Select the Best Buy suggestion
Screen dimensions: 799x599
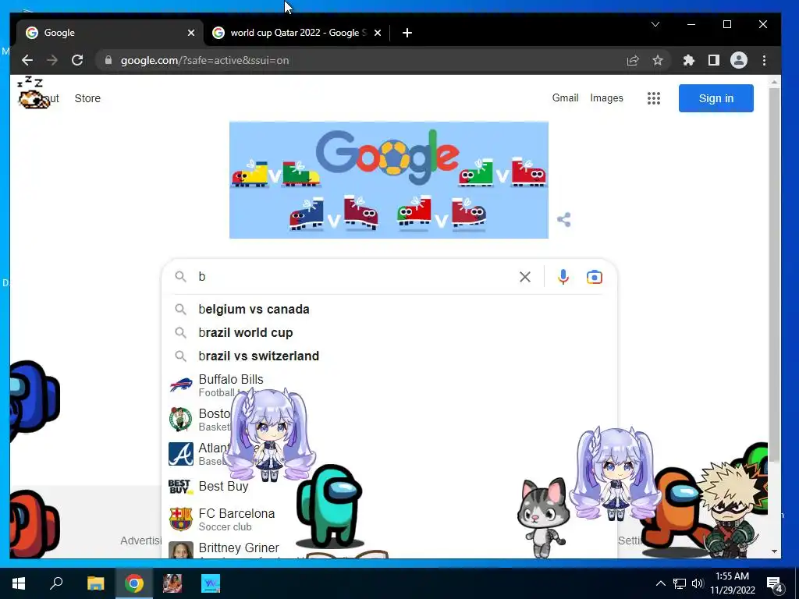tap(389, 487)
